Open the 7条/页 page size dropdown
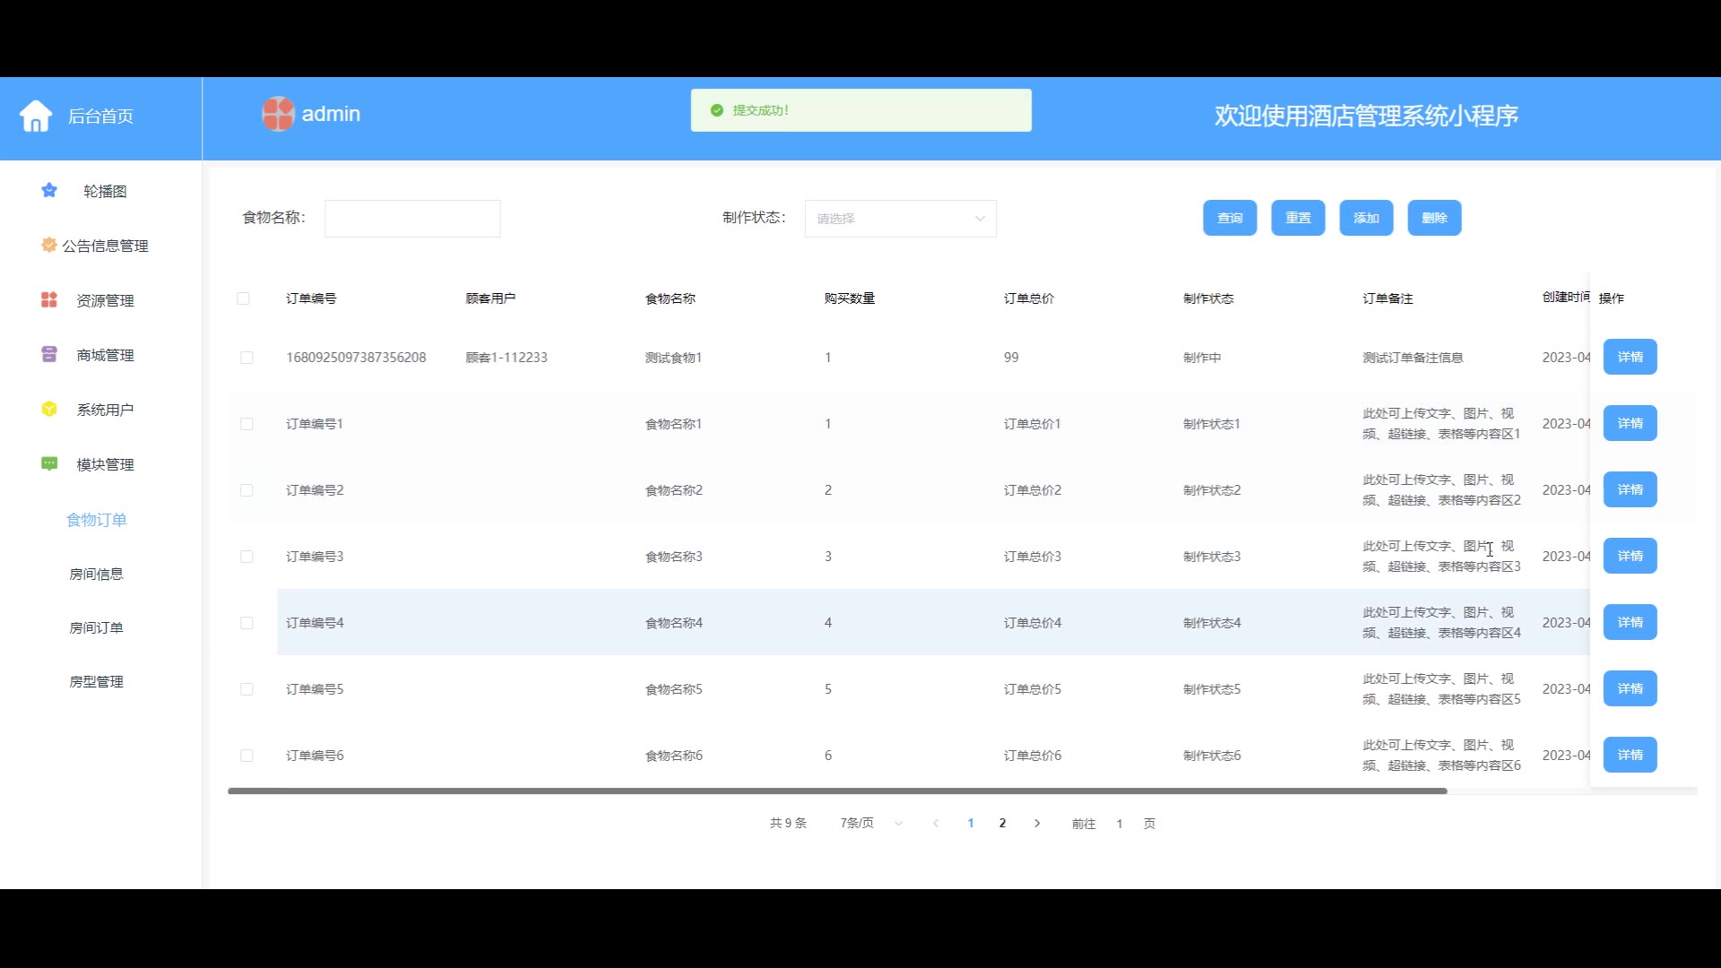Viewport: 1721px width, 968px height. point(869,823)
